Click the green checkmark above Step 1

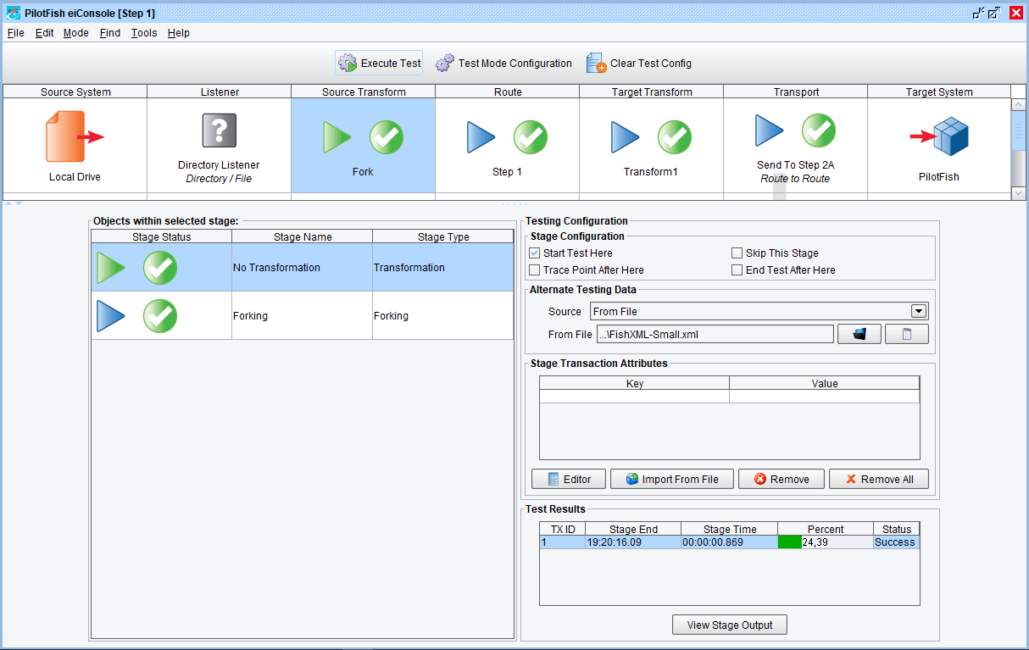point(531,137)
